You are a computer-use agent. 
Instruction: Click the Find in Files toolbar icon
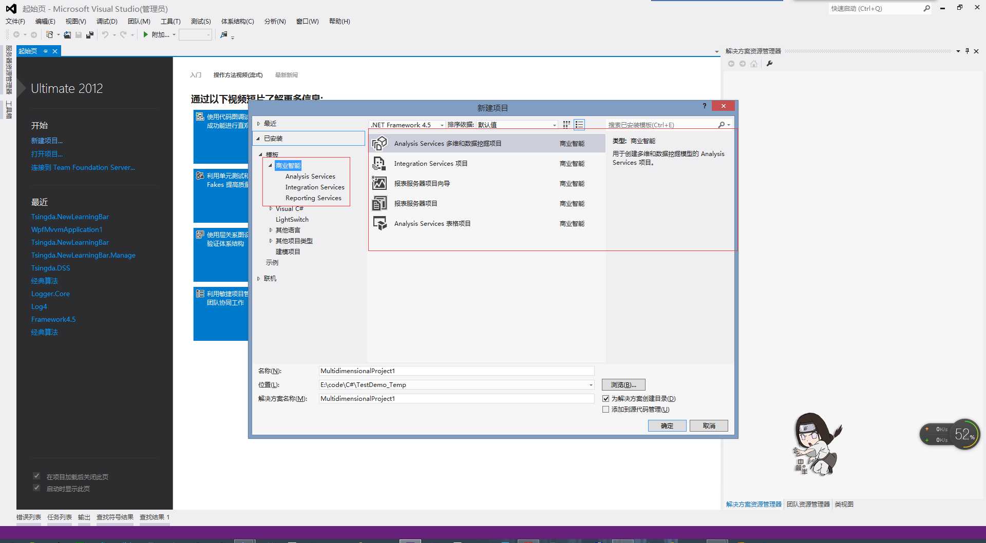(x=224, y=34)
